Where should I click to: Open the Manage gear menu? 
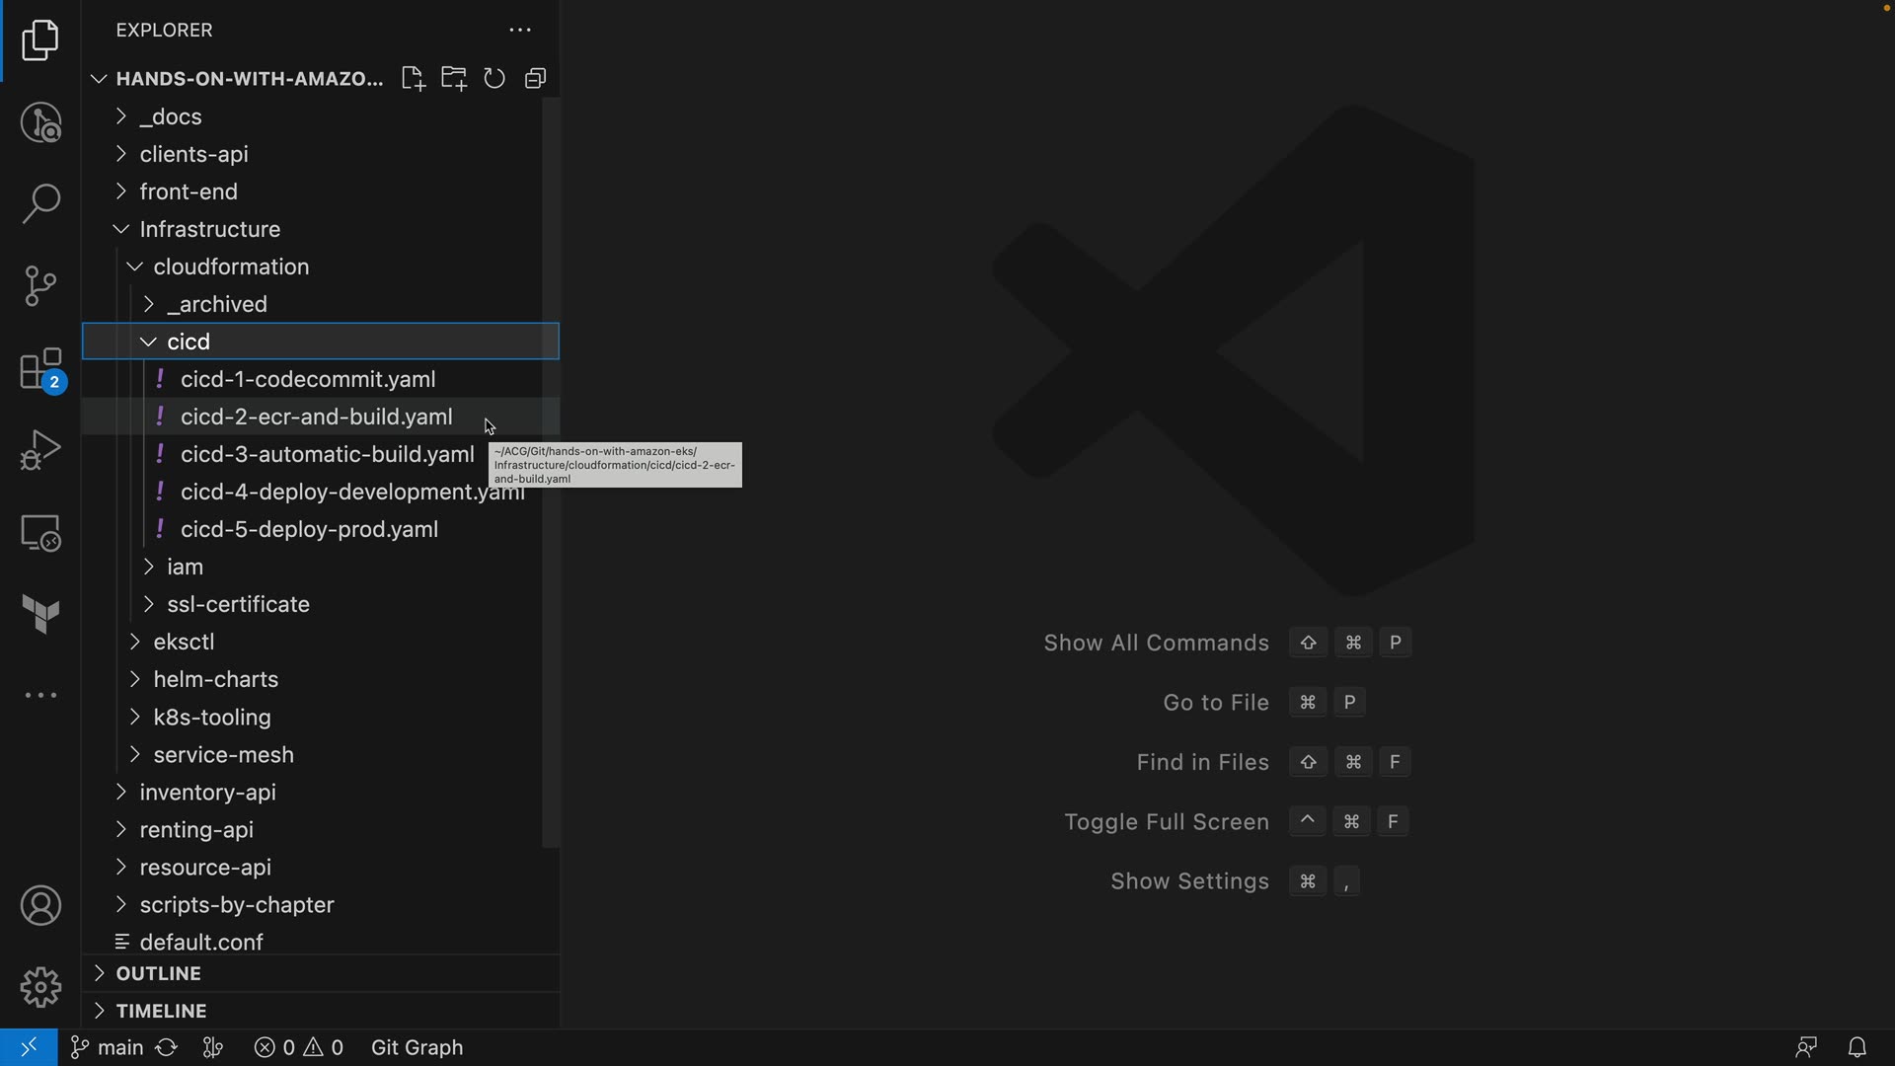pos(40,987)
